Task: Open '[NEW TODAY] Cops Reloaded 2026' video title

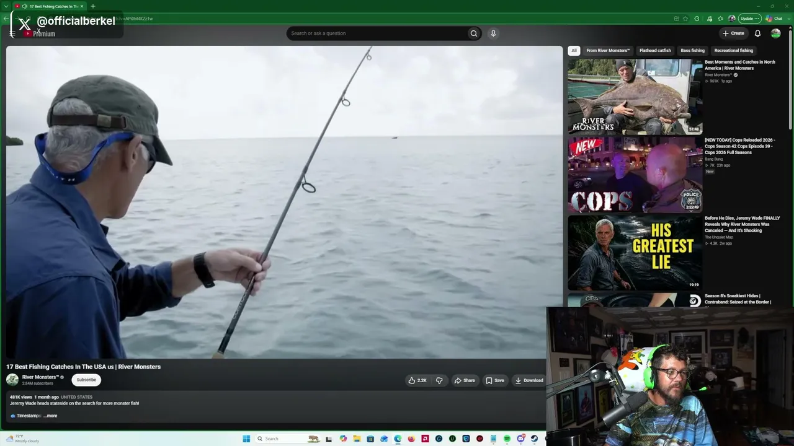Action: pyautogui.click(x=739, y=146)
